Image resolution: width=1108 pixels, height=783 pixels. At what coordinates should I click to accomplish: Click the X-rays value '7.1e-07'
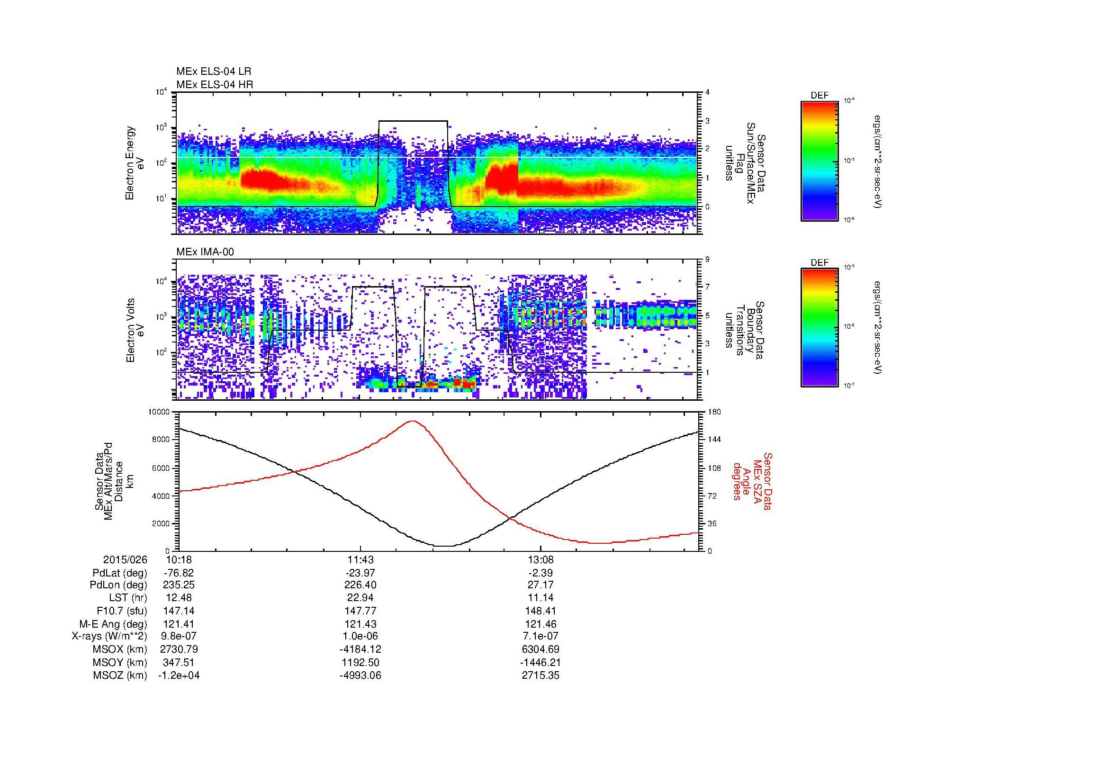pos(540,636)
